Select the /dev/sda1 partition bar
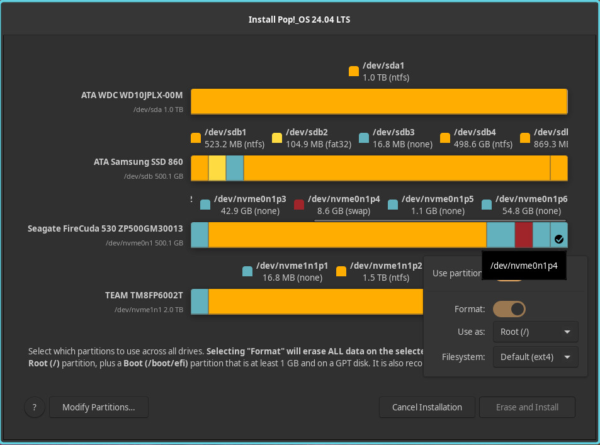This screenshot has width=600, height=445. [x=379, y=101]
